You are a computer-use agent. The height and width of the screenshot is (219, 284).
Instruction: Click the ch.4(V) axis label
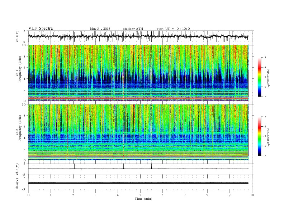point(17,184)
